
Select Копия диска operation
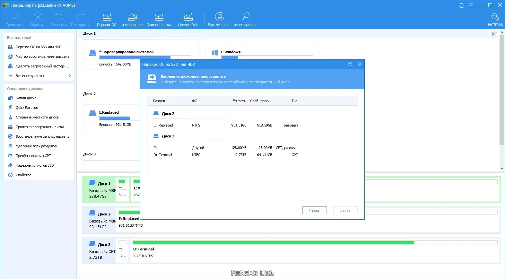(39, 98)
